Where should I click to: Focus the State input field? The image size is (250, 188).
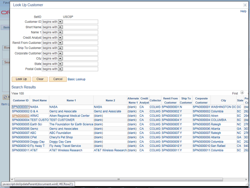[x=80, y=64]
